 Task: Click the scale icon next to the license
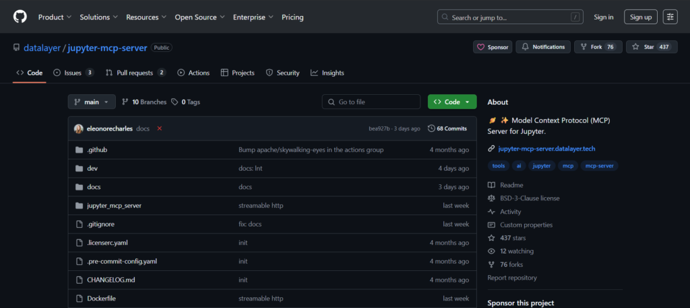click(491, 198)
